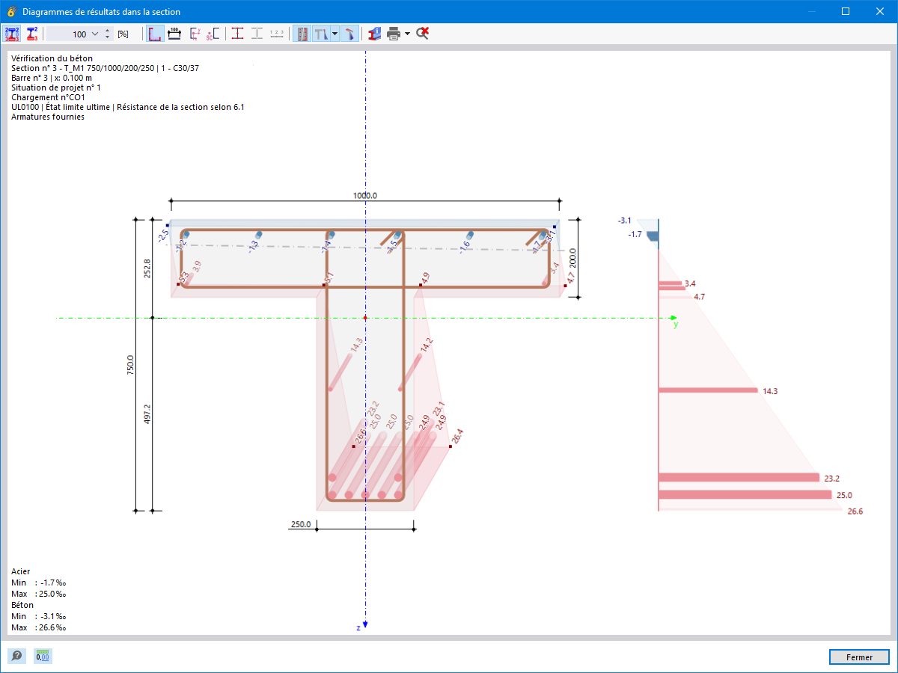
Task: Click the Fermer button
Action: (859, 657)
